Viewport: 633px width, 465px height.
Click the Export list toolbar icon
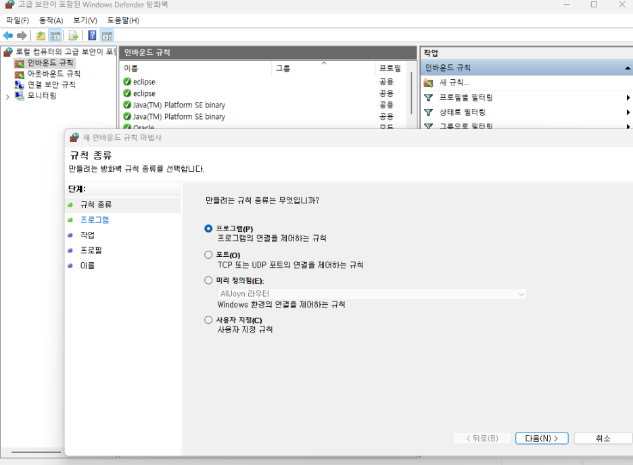pyautogui.click(x=74, y=36)
